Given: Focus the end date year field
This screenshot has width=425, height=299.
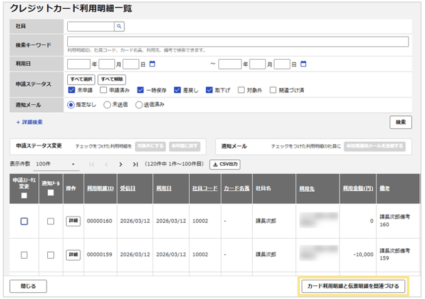Looking at the screenshot, I should tap(230, 64).
